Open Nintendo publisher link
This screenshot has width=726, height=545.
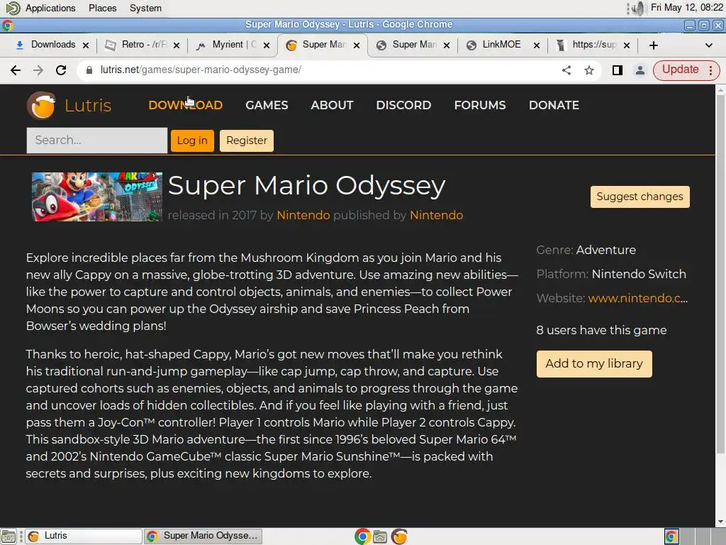tap(436, 215)
